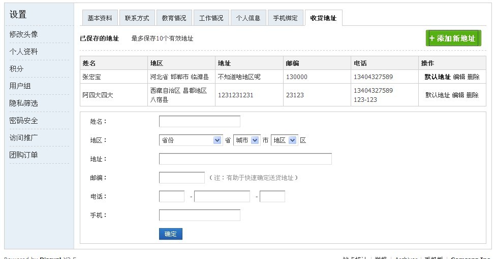Click 编辑 in the 张宏宝 row
495x259 pixels.
point(459,77)
